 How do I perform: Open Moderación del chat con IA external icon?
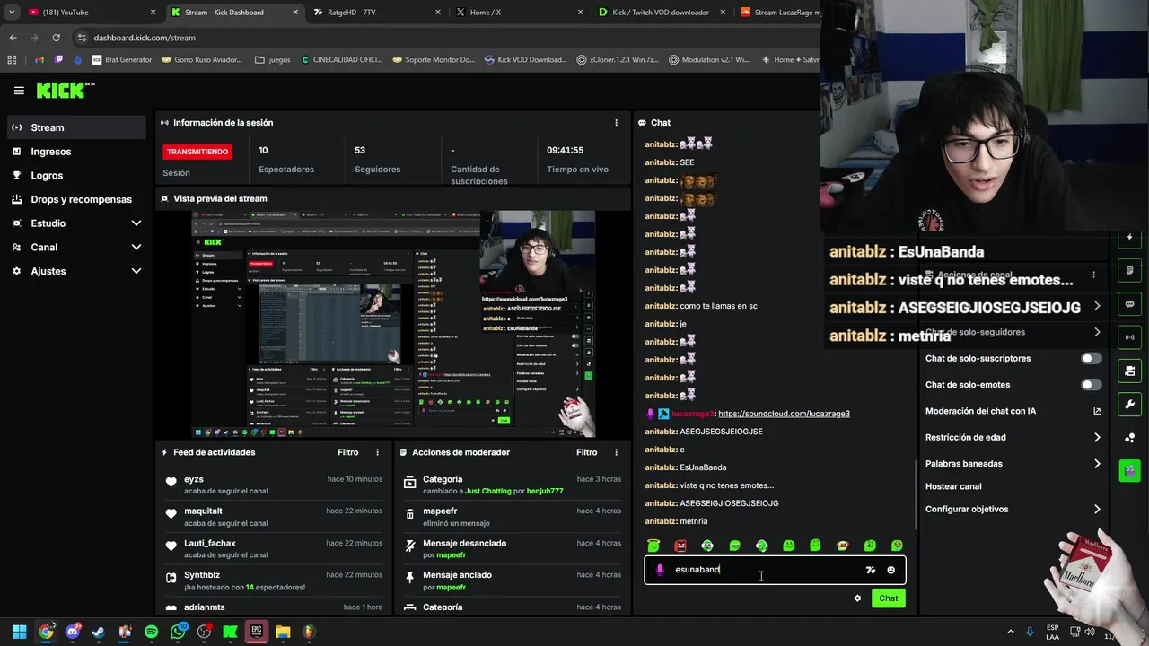[x=1097, y=411]
